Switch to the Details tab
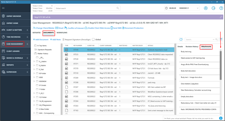This screenshot has height=121, width=225. coord(180,47)
